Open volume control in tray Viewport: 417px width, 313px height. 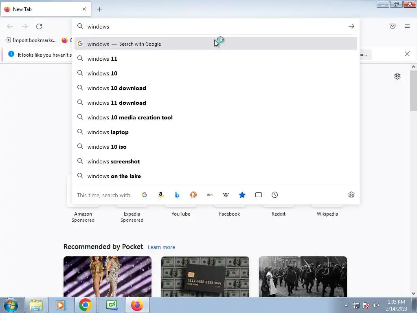click(376, 305)
